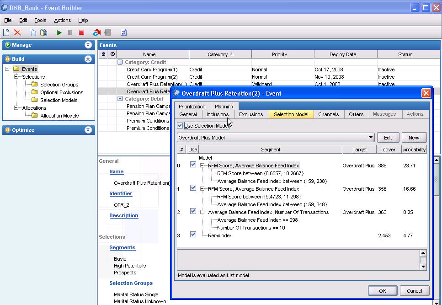Click the New model button
This screenshot has height=305, width=442.
(x=414, y=138)
